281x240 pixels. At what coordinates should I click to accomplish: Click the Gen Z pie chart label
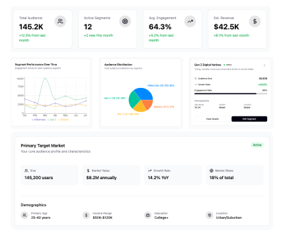pyautogui.click(x=115, y=99)
